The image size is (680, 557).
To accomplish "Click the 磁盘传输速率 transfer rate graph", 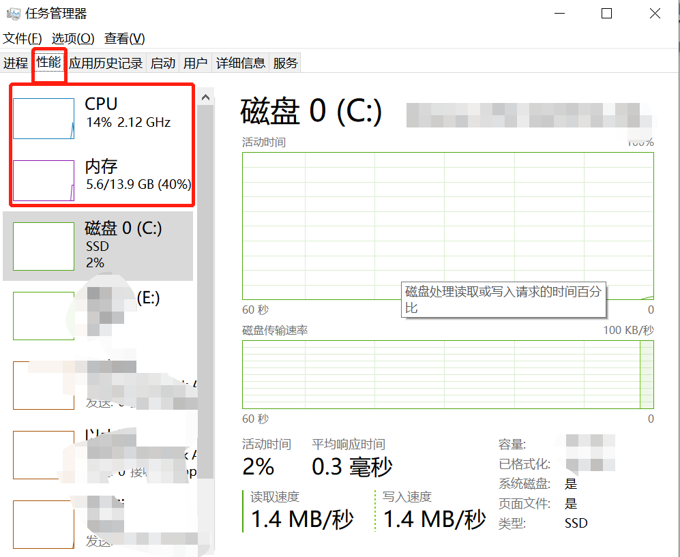I will [x=447, y=374].
